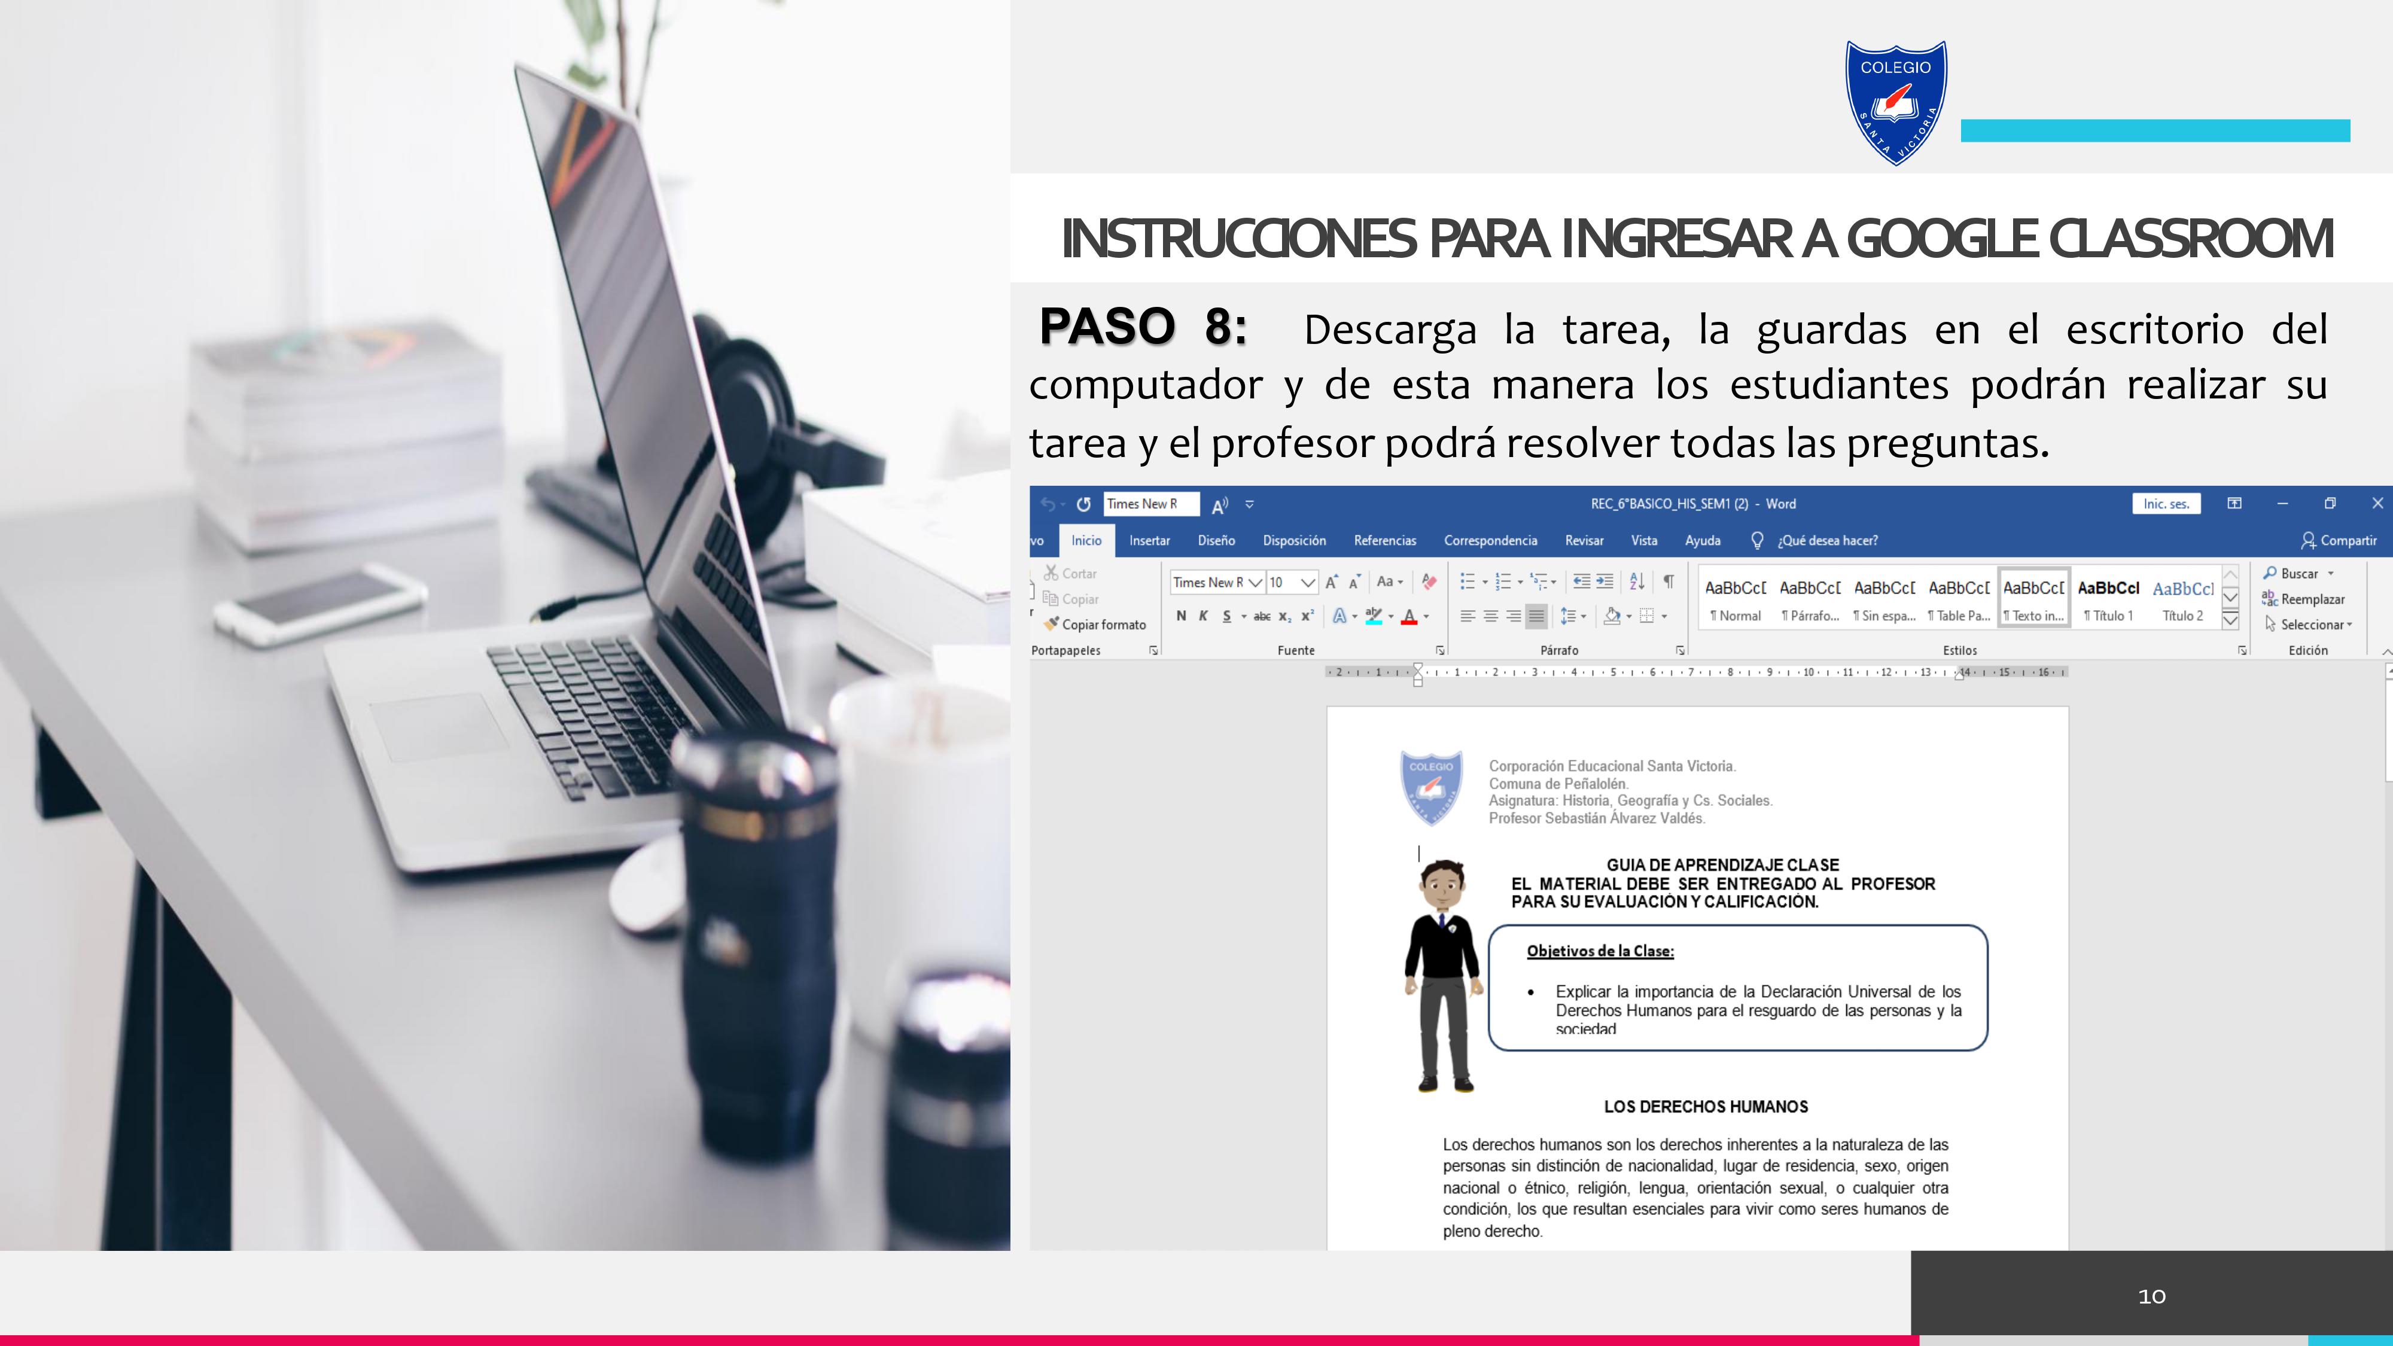Click the increase indent icon
Viewport: 2393px width, 1346px height.
click(x=1605, y=581)
